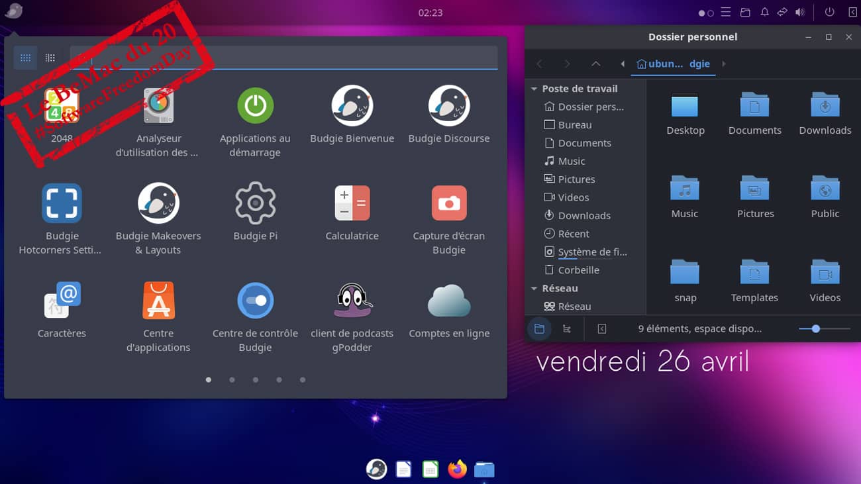Switch app menu to grid view
Image resolution: width=861 pixels, height=484 pixels.
25,58
